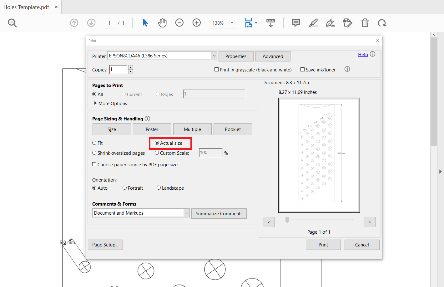Open the Comments & Forms dropdown

coord(187,213)
